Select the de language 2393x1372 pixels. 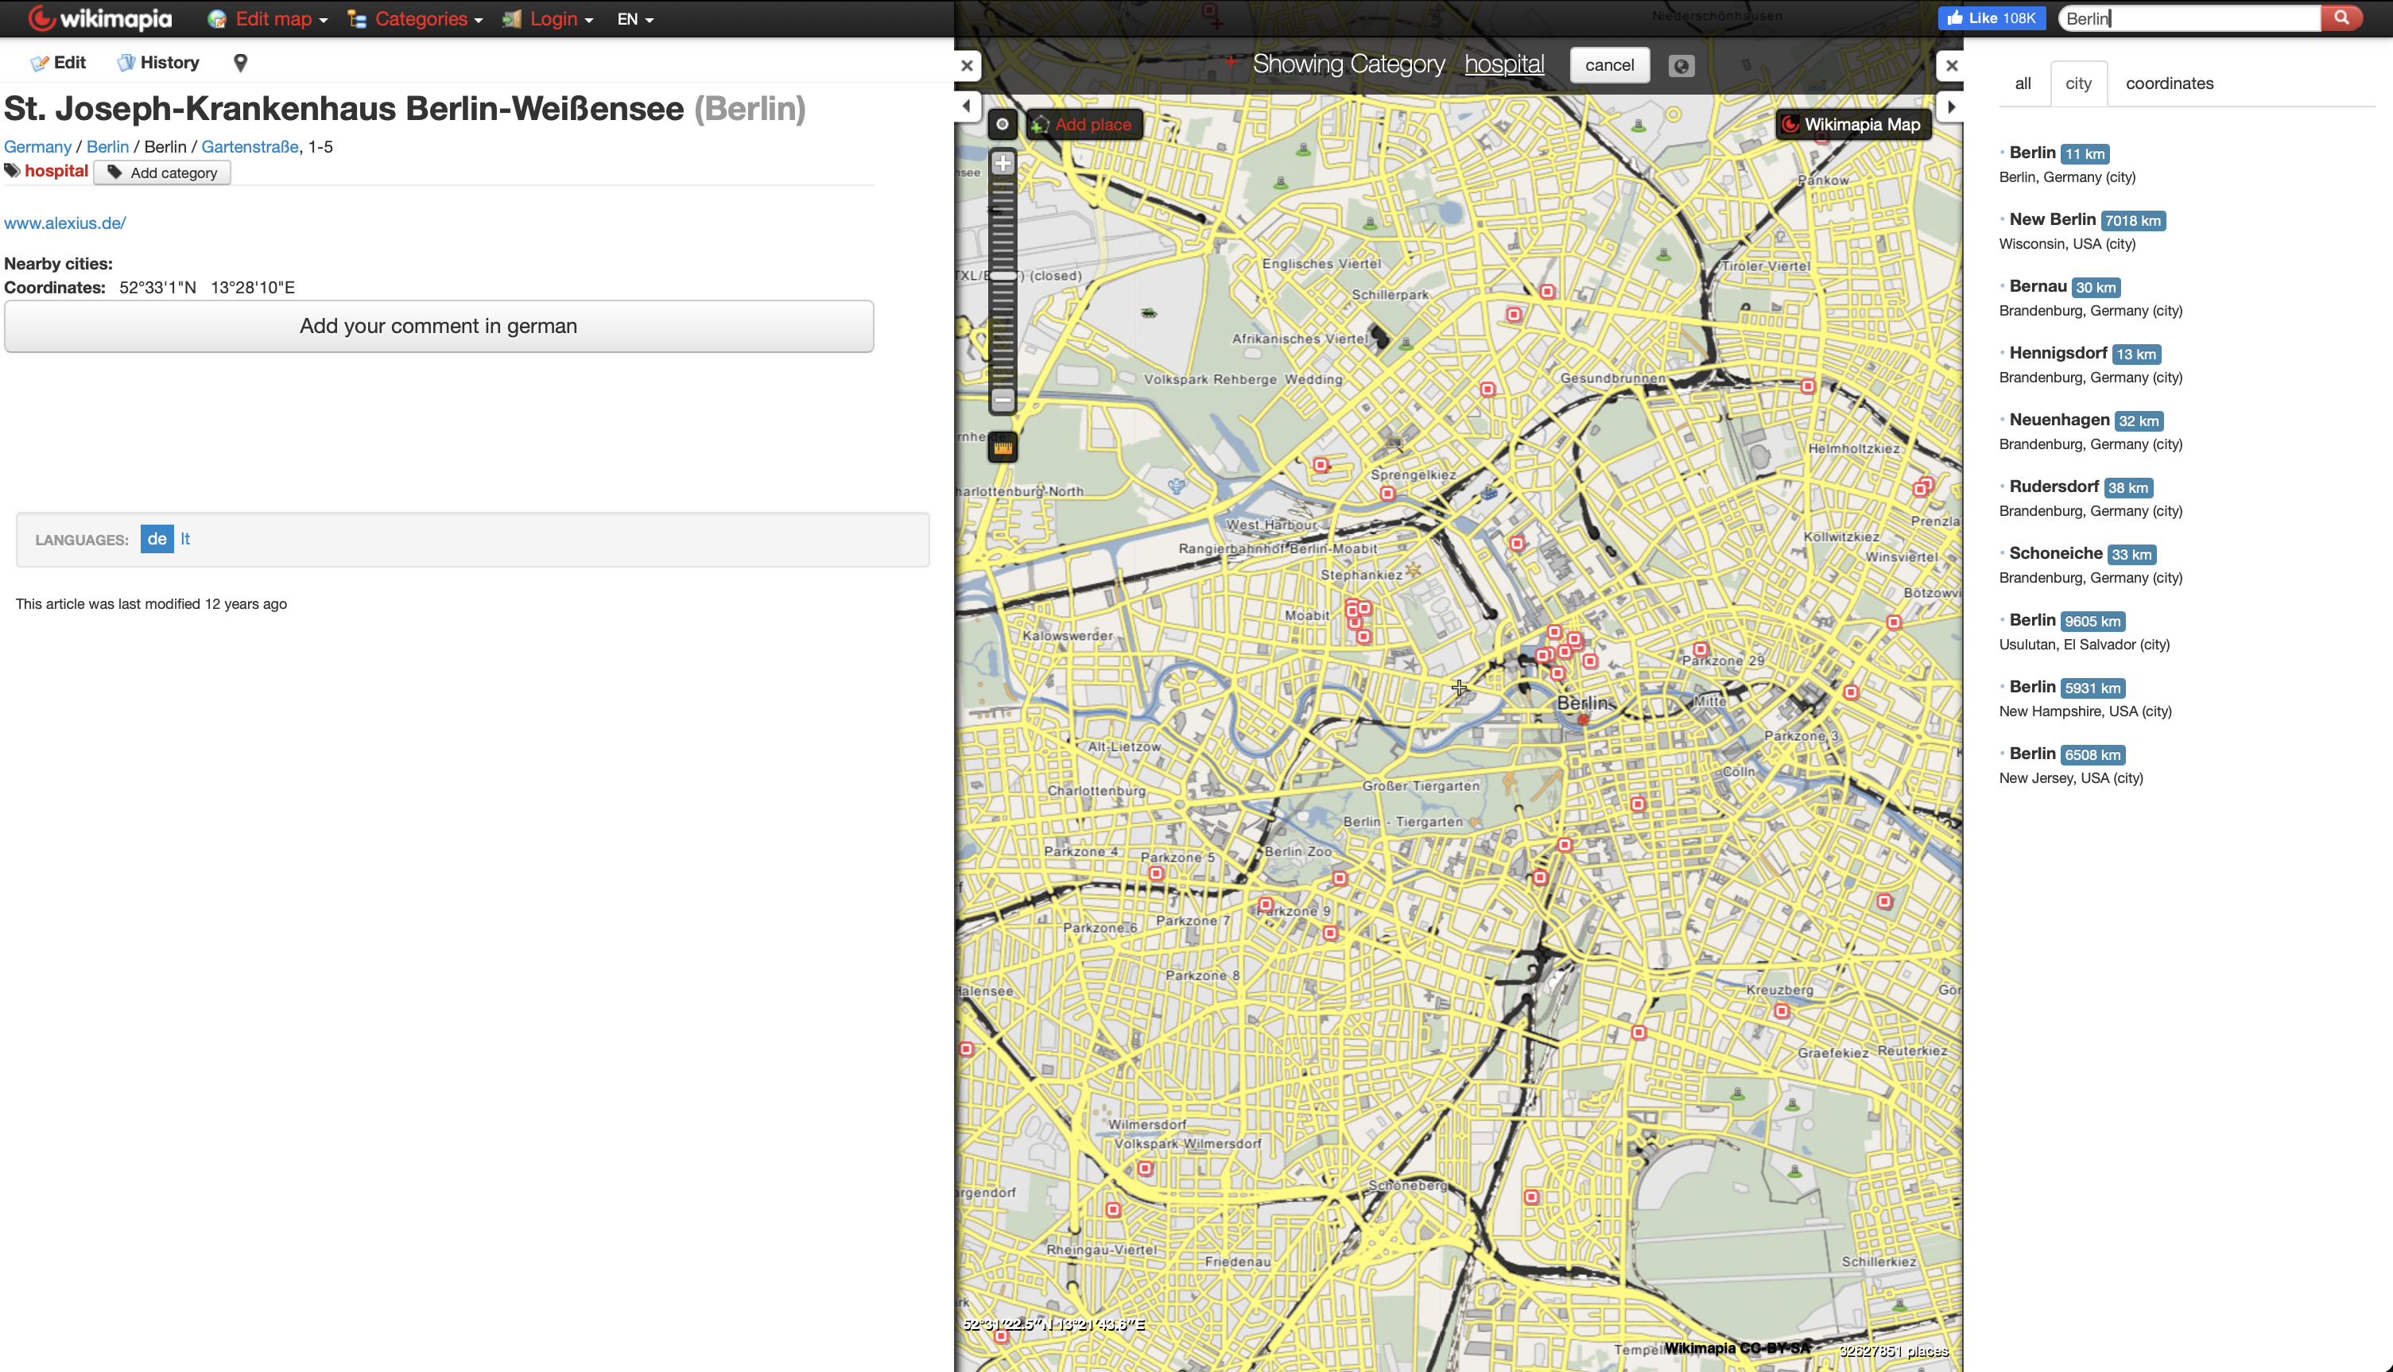[x=157, y=539]
